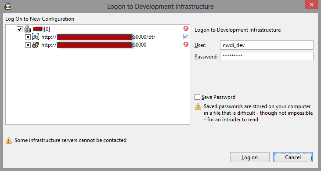The width and height of the screenshot is (321, 171).
Task: Click the red error icon on the :50000 row
Action: (x=186, y=44)
